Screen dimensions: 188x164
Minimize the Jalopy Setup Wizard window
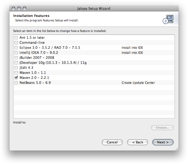pos(19,9)
